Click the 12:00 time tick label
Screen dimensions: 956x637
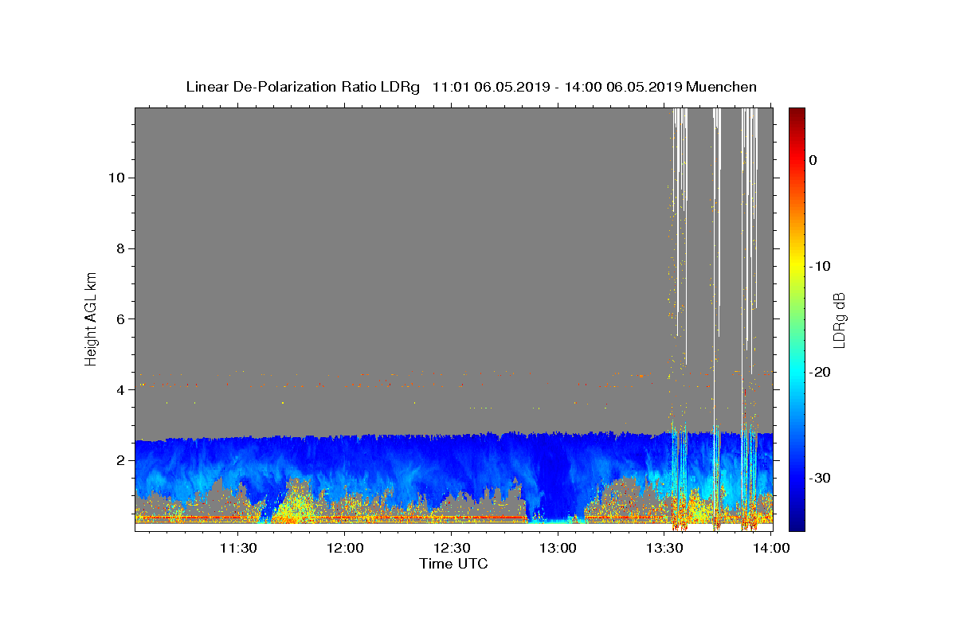click(x=344, y=548)
